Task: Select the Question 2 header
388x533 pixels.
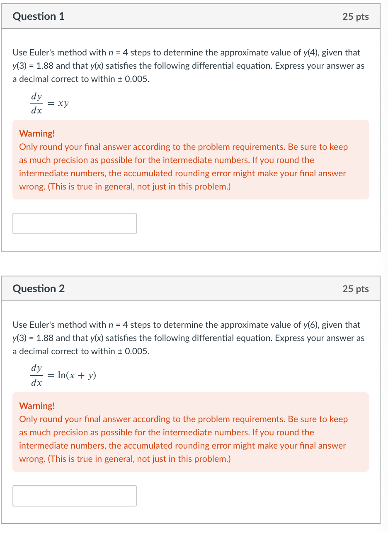Action: click(x=39, y=288)
